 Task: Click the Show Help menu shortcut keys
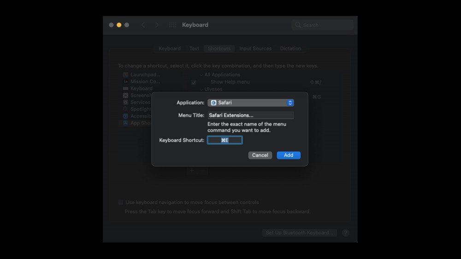tap(315, 82)
